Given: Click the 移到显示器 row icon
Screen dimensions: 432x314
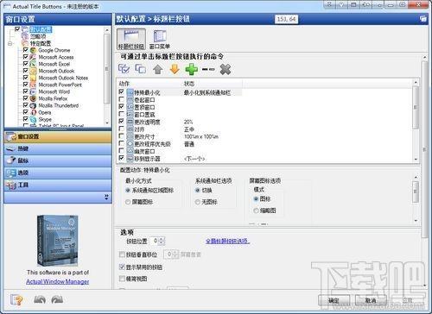Looking at the screenshot, I should (130, 159).
